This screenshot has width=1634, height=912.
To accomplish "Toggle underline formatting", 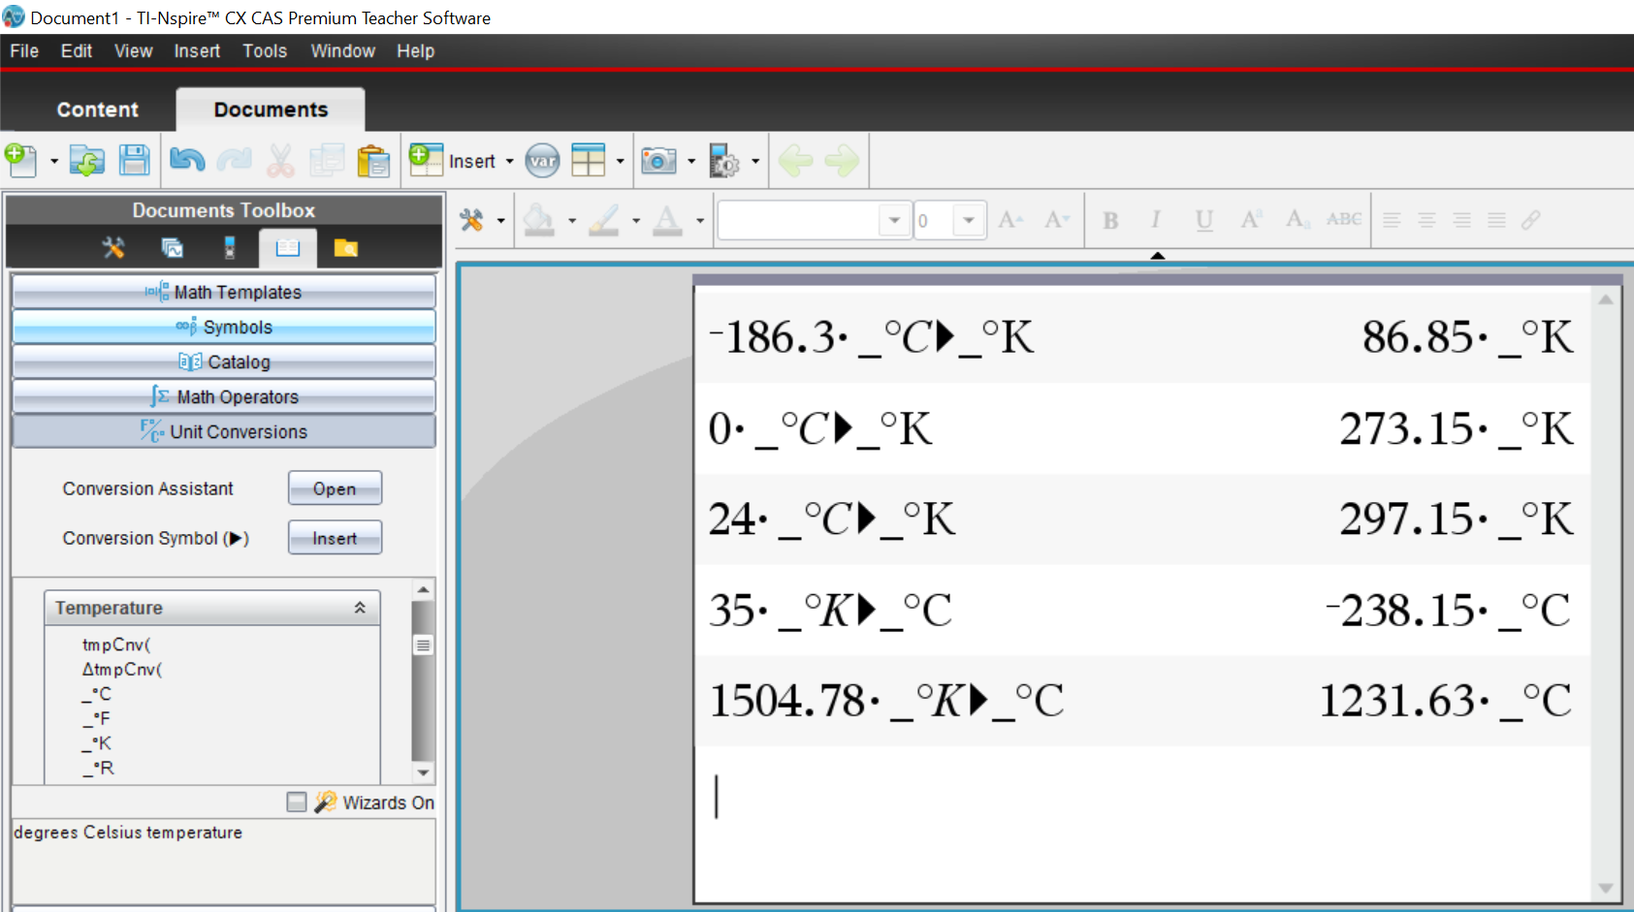I will tap(1204, 220).
